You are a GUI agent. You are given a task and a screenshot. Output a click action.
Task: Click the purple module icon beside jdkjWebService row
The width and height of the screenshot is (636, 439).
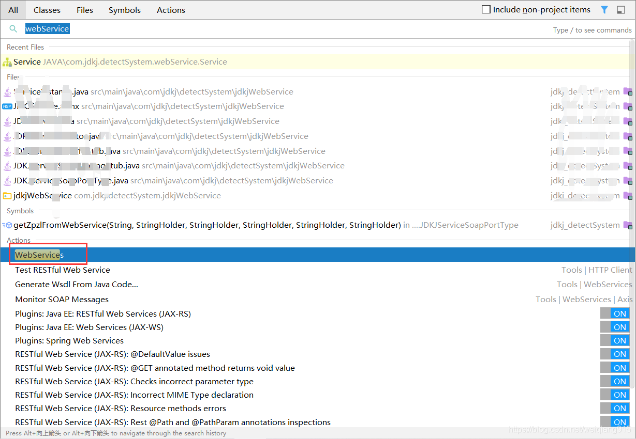pos(628,195)
